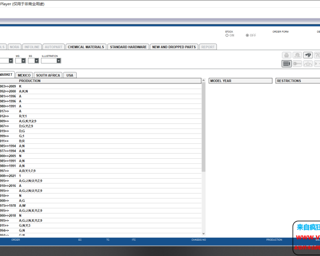Select the row with production R;Y;1
The height and width of the screenshot is (256, 320).
(101, 116)
